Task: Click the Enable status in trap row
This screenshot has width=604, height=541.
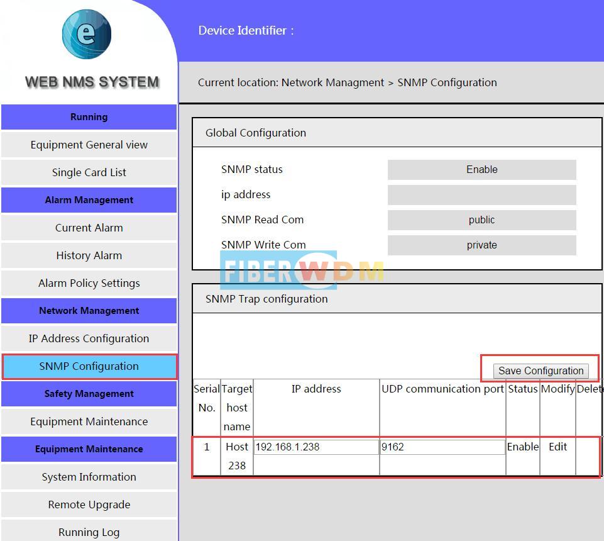Action: click(523, 447)
